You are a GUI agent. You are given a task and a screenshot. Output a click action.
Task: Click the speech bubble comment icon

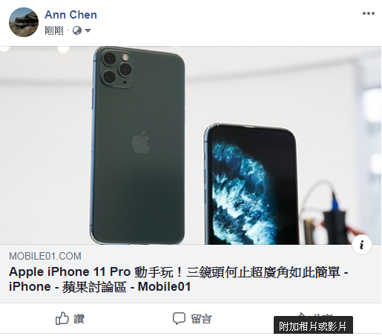179,319
